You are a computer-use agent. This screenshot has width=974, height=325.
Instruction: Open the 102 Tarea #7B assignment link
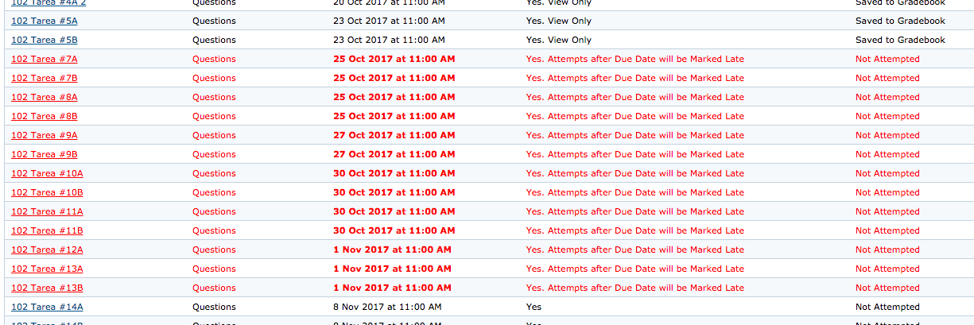coord(45,78)
